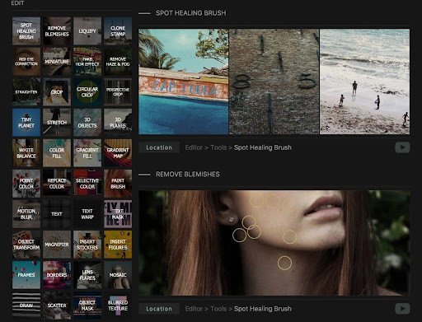Open the Tiny Planet tile
The height and width of the screenshot is (322, 422).
26,123
